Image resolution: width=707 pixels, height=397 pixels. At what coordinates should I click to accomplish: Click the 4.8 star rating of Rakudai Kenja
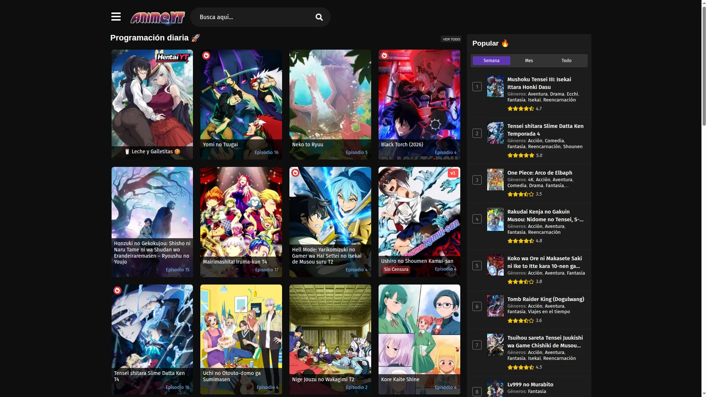[x=525, y=241]
